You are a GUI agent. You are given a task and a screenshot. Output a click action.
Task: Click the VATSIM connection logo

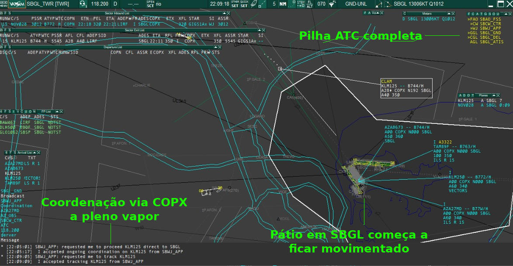16,4
